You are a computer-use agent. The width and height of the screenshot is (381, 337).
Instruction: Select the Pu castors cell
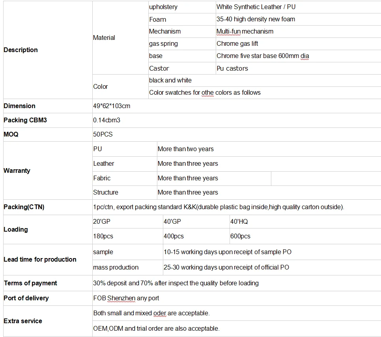click(299, 68)
